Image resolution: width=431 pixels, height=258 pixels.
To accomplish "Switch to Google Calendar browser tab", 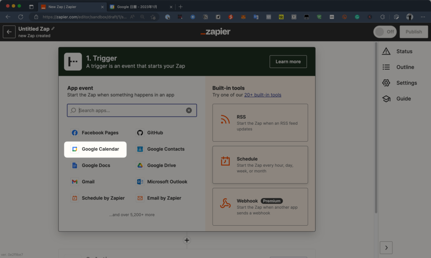I will [x=141, y=7].
